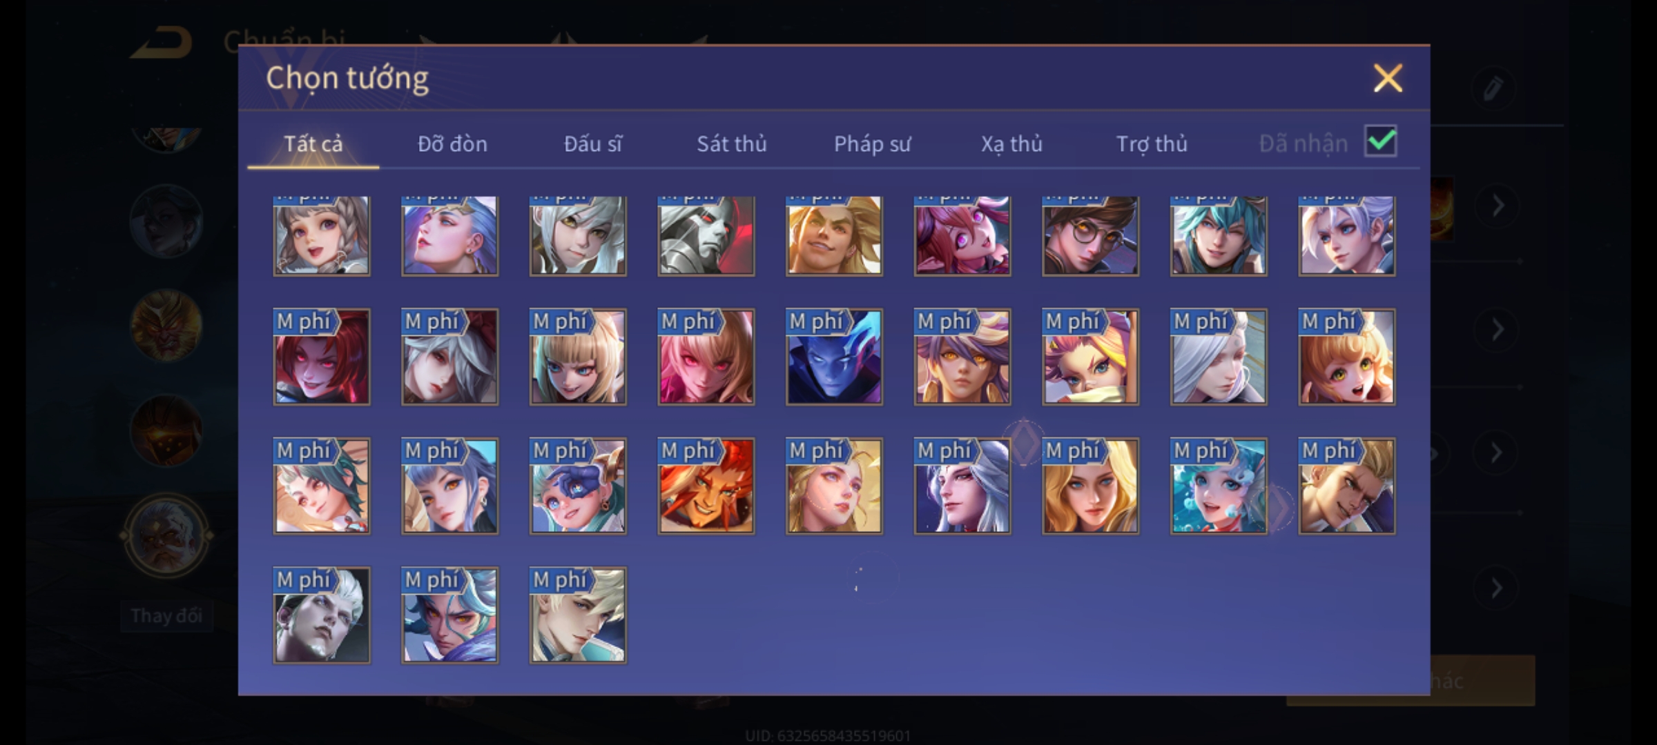Toggle the Đã nhận checkbox
This screenshot has width=1657, height=745.
(1381, 141)
